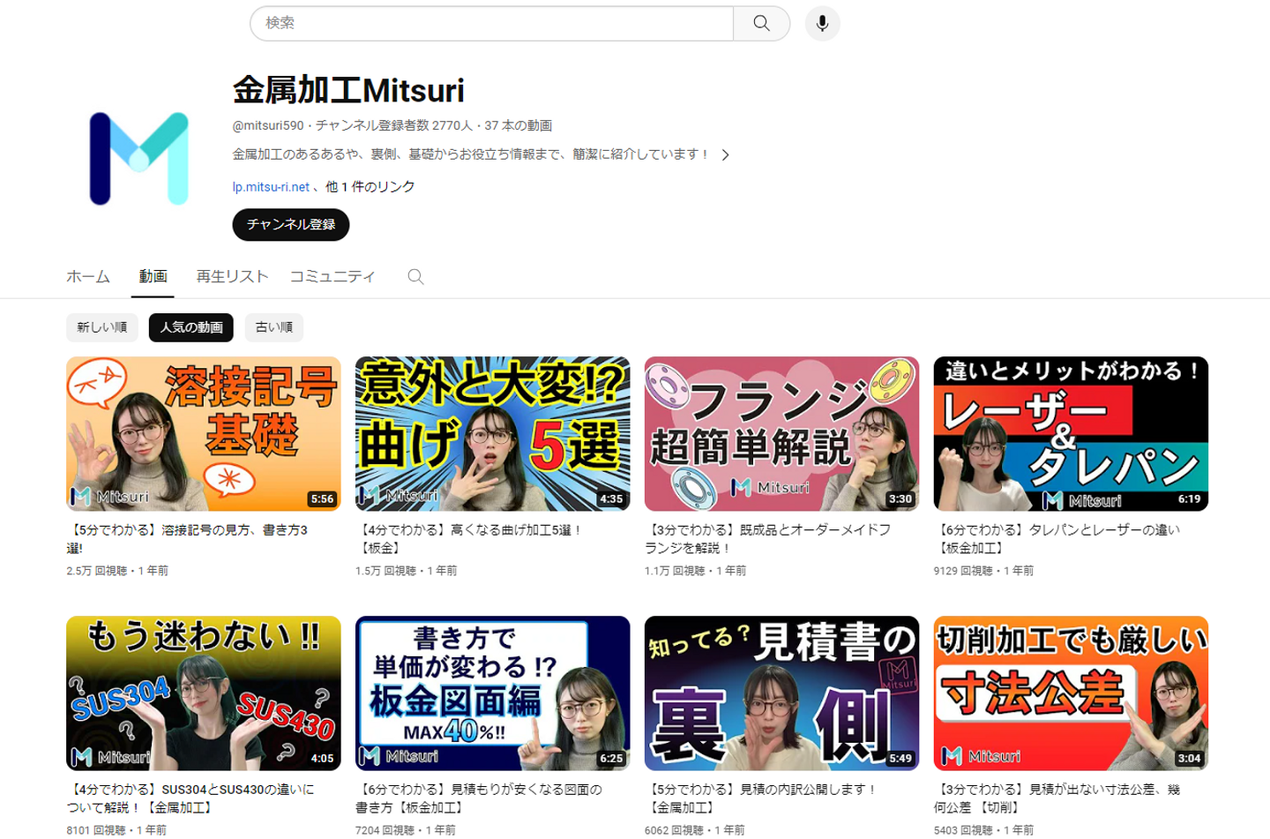Screen dimensions: 1270x839
Task: Start voice search with microphone icon
Action: point(822,24)
